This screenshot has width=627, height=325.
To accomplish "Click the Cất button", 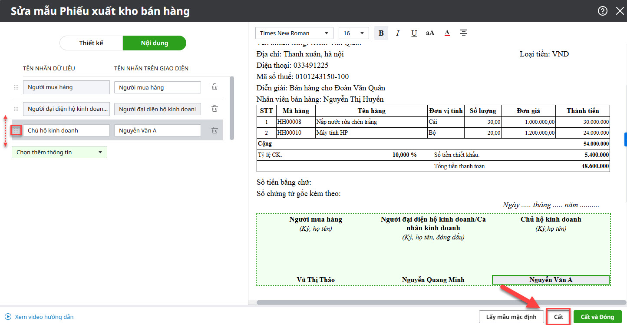I will [558, 317].
